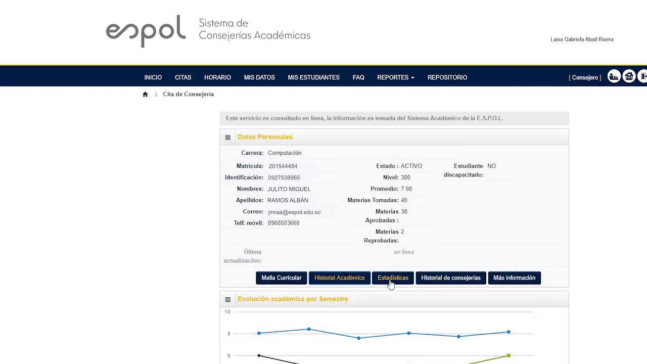Click the ESPOL logo
This screenshot has width=647, height=364.
(146, 31)
